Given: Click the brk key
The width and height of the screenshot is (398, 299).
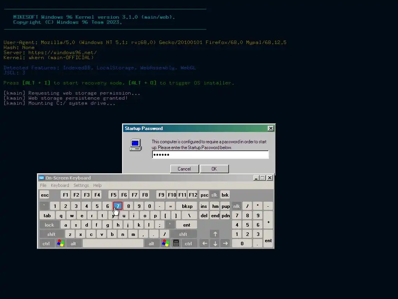Looking at the screenshot, I should (x=225, y=195).
